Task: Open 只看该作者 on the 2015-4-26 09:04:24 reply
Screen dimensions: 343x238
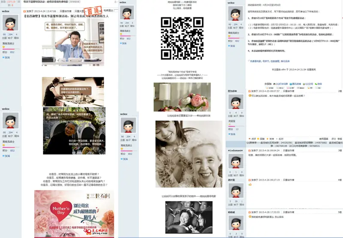Action: click(289, 150)
